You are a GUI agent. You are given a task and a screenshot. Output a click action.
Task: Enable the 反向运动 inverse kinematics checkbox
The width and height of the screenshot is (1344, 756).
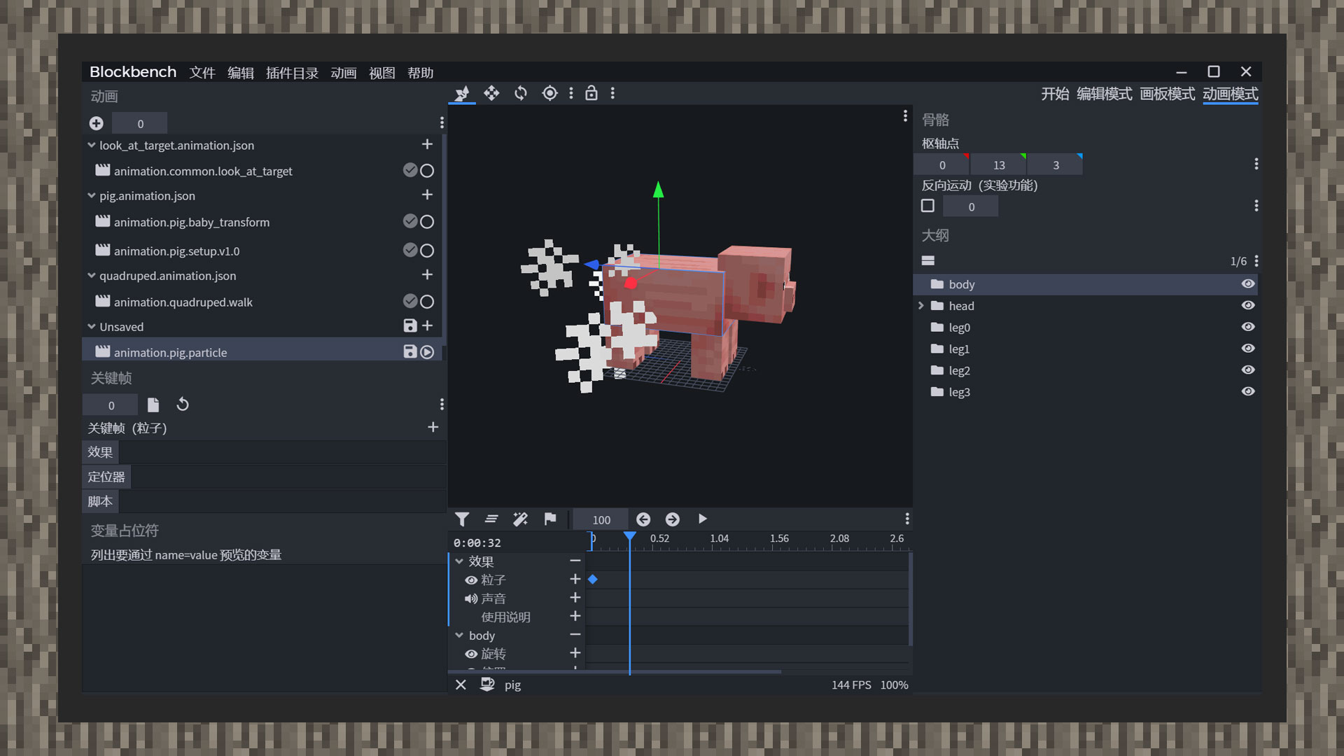click(928, 206)
